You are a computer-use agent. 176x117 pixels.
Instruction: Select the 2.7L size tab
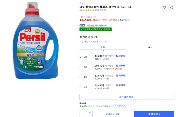pyautogui.click(x=103, y=47)
